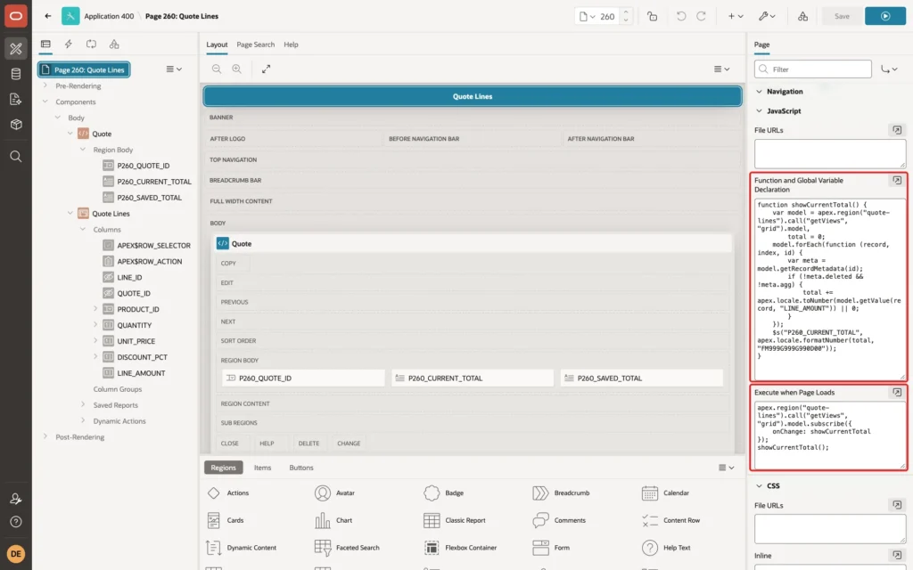Image resolution: width=913 pixels, height=570 pixels.
Task: Expand the layout to full screen
Action: [266, 69]
